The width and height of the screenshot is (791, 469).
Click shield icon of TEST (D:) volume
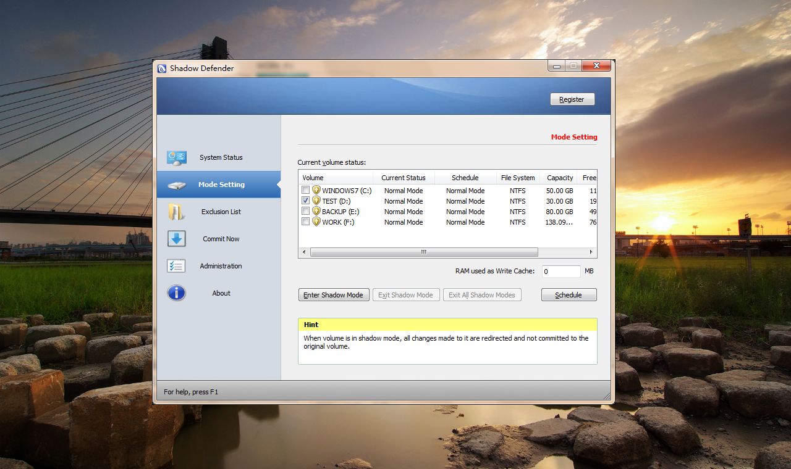316,201
